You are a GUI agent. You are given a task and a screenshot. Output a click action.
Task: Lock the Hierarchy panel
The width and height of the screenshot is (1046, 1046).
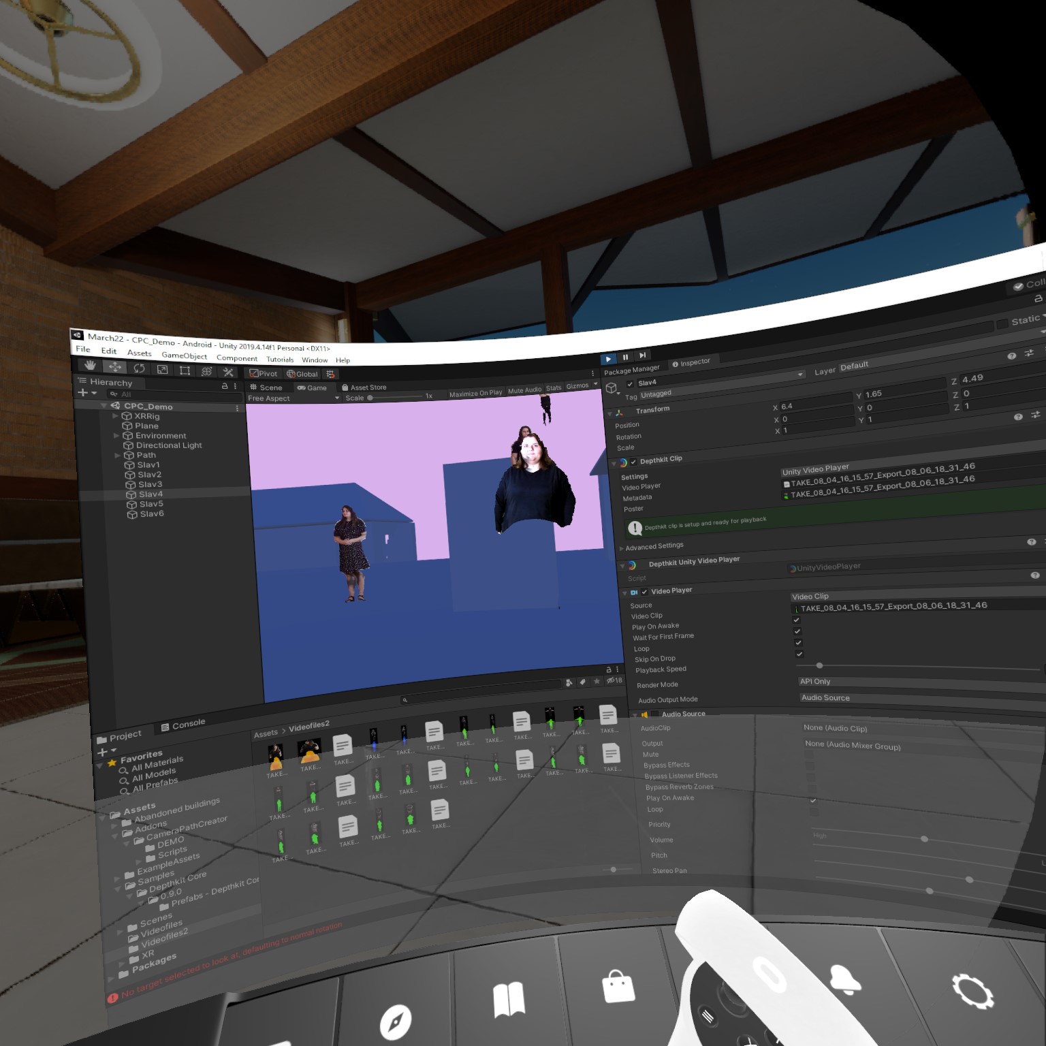click(225, 386)
